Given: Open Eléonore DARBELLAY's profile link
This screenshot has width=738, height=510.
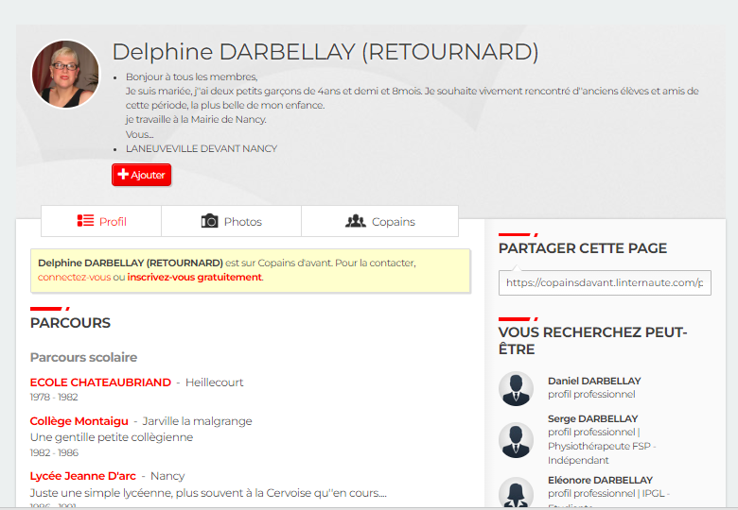Looking at the screenshot, I should click(600, 480).
